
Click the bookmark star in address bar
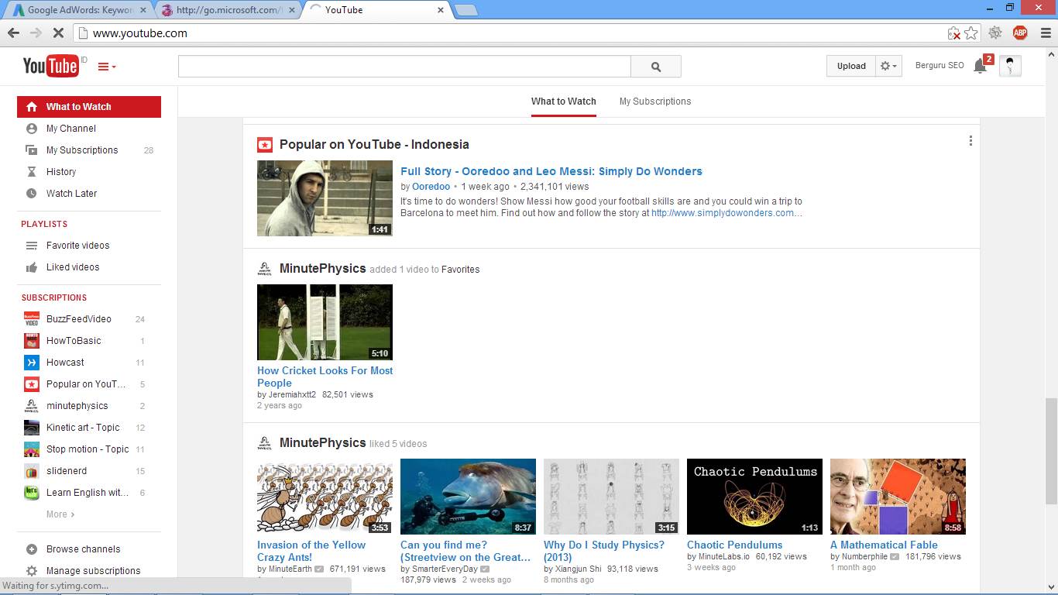point(970,33)
